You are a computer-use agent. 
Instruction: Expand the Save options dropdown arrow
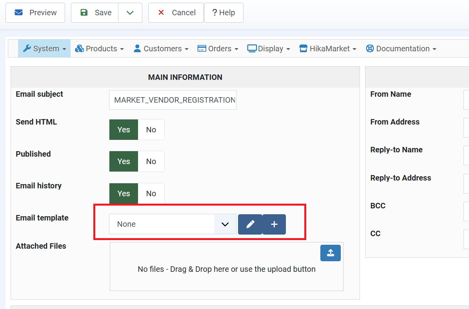pyautogui.click(x=130, y=13)
